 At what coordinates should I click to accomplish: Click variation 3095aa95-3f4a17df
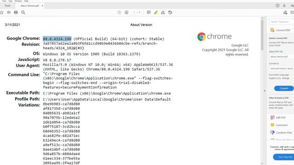pos(61,163)
